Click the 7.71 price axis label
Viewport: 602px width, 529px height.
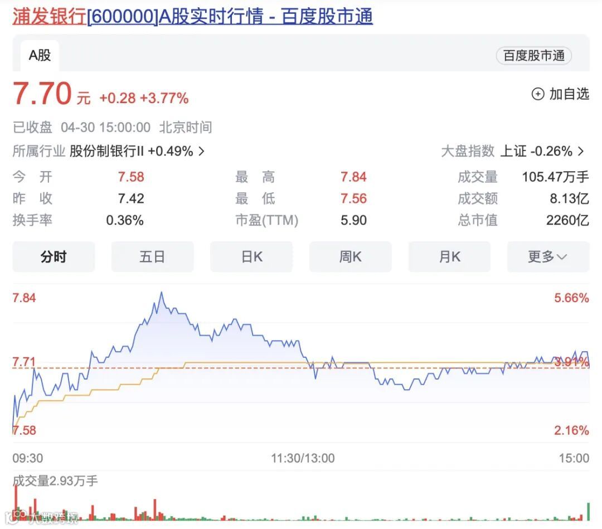[x=24, y=362]
